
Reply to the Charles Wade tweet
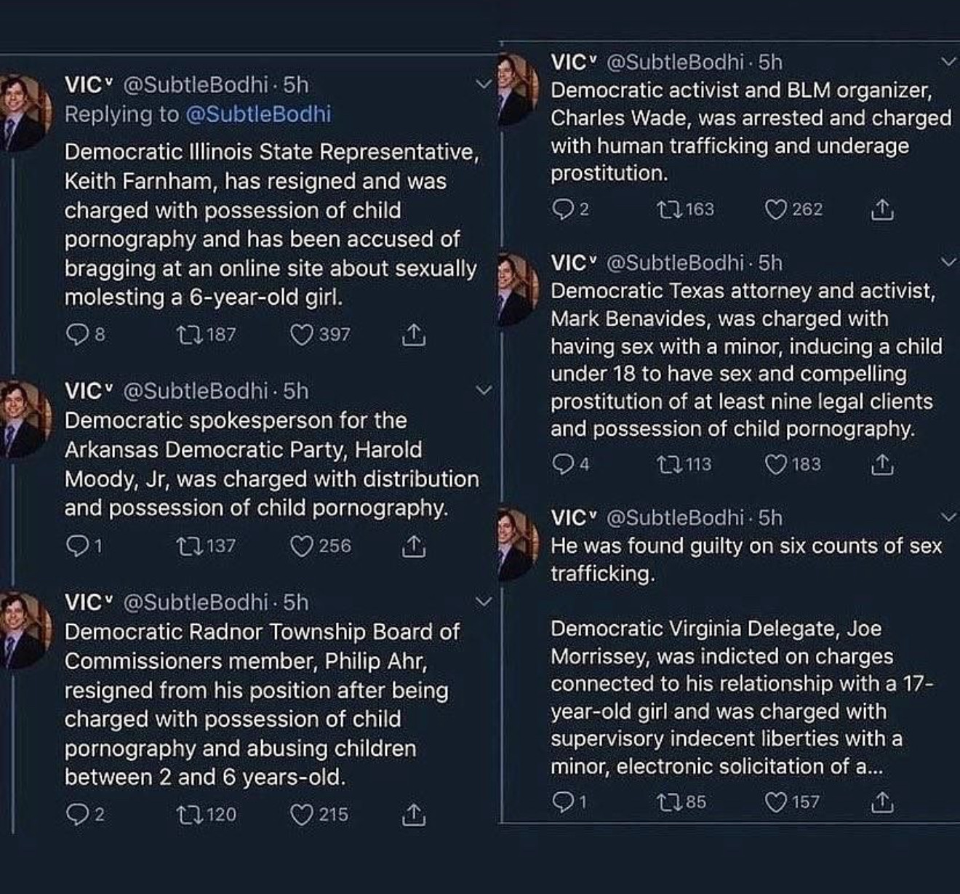click(x=562, y=209)
